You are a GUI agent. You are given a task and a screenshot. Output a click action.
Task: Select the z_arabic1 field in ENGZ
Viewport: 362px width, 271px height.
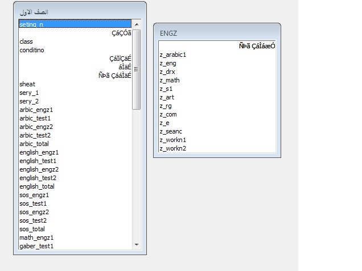[173, 55]
